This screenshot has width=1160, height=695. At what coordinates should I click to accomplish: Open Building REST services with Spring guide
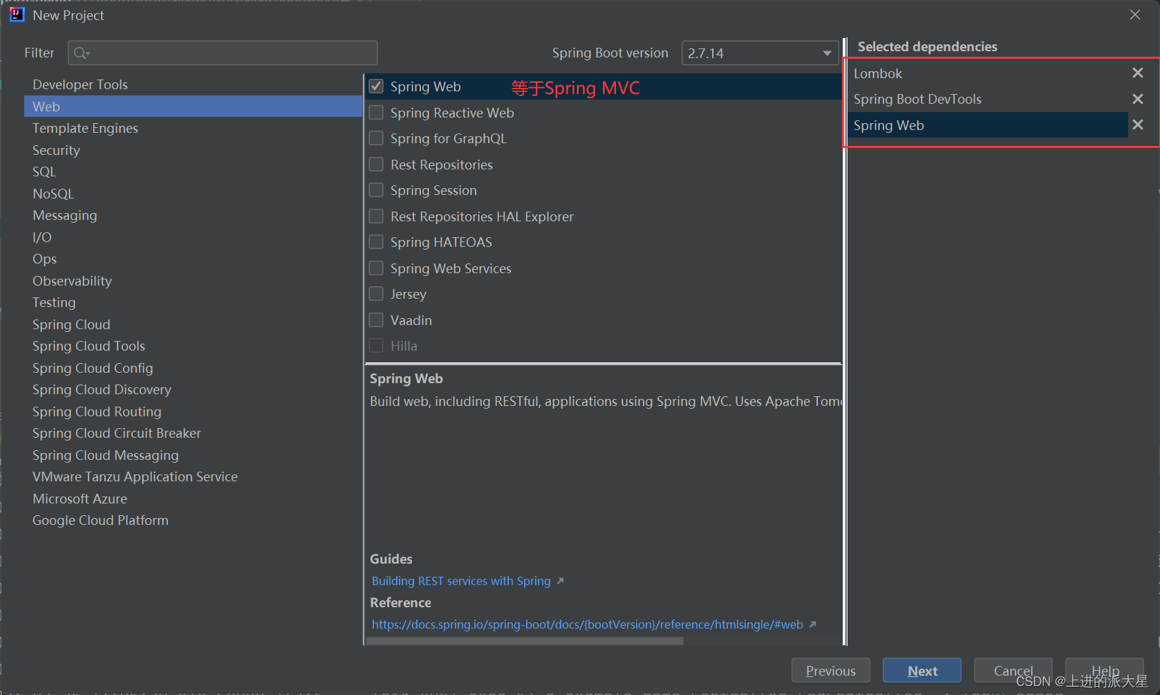(x=461, y=581)
